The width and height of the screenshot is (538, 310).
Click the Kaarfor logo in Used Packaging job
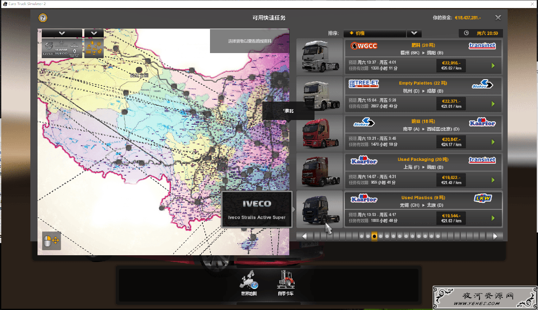364,160
